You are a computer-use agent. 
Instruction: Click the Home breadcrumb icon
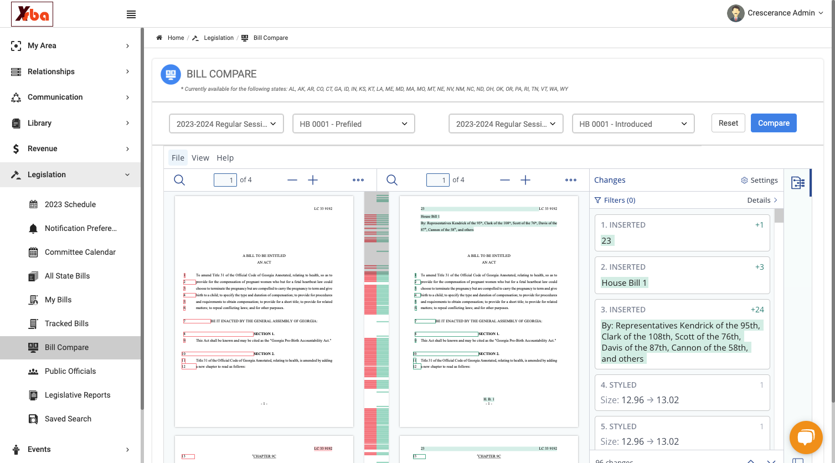pyautogui.click(x=159, y=38)
